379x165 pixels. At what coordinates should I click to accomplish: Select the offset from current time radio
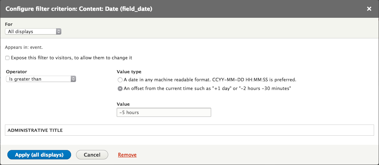[120, 89]
